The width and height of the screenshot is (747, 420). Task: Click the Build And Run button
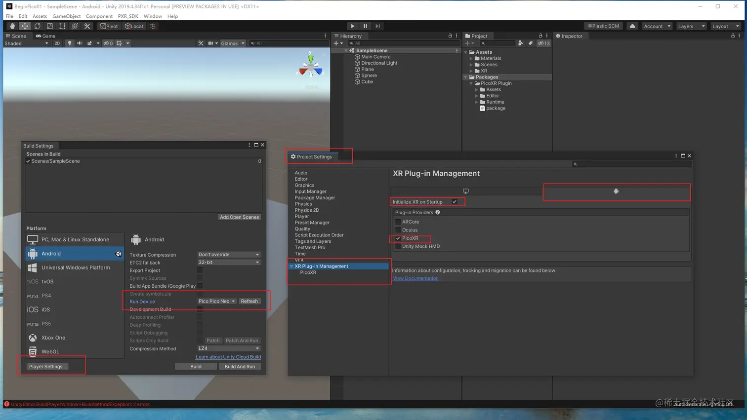[240, 367]
